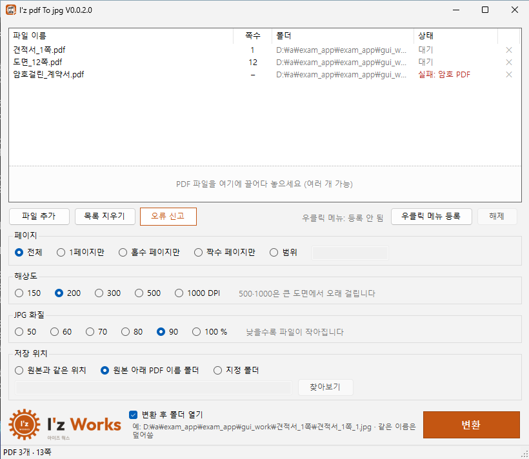Click the I'z Works gear logo
529x459 pixels.
click(x=25, y=424)
